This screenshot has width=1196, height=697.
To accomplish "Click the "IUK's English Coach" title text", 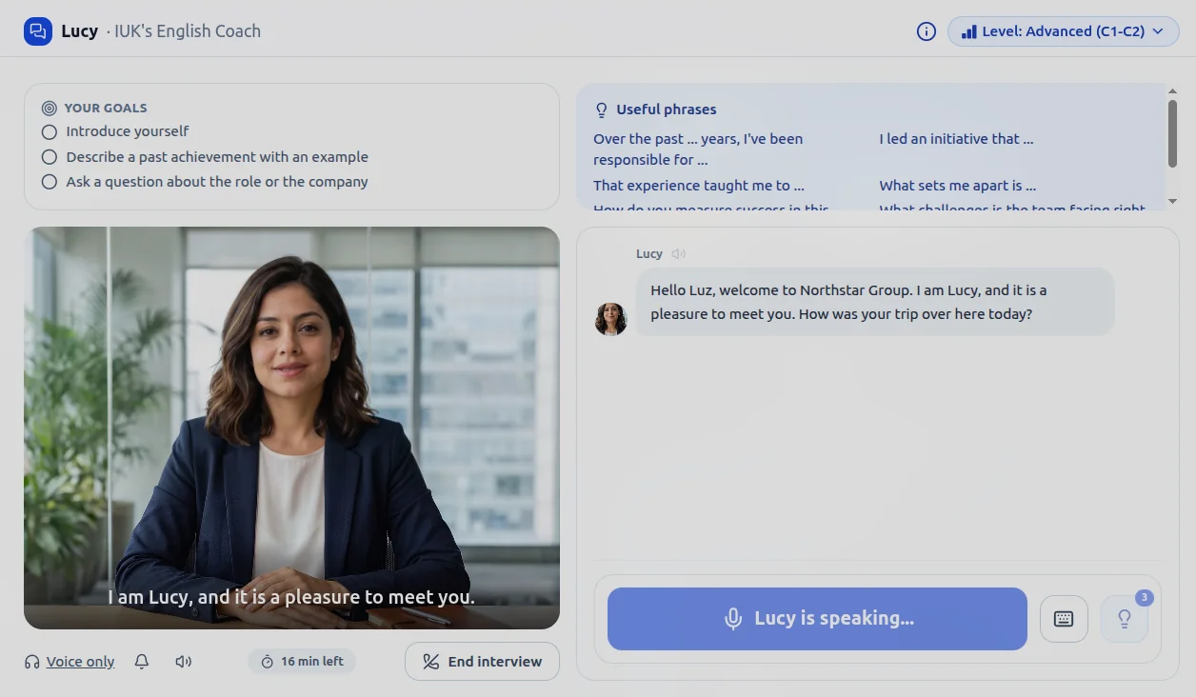I will [x=188, y=31].
